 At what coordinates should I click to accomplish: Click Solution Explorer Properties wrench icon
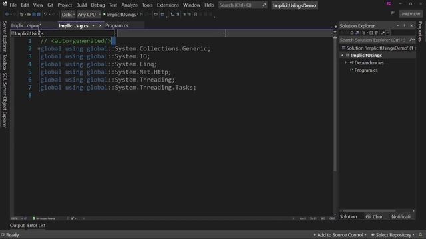383,33
